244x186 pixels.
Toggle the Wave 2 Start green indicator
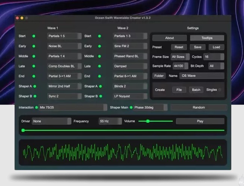[x=99, y=36]
